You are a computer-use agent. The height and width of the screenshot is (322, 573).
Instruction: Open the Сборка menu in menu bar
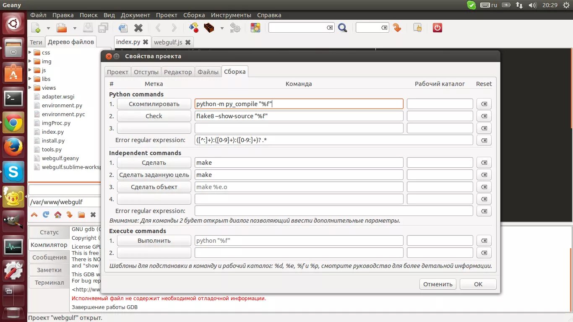[194, 15]
